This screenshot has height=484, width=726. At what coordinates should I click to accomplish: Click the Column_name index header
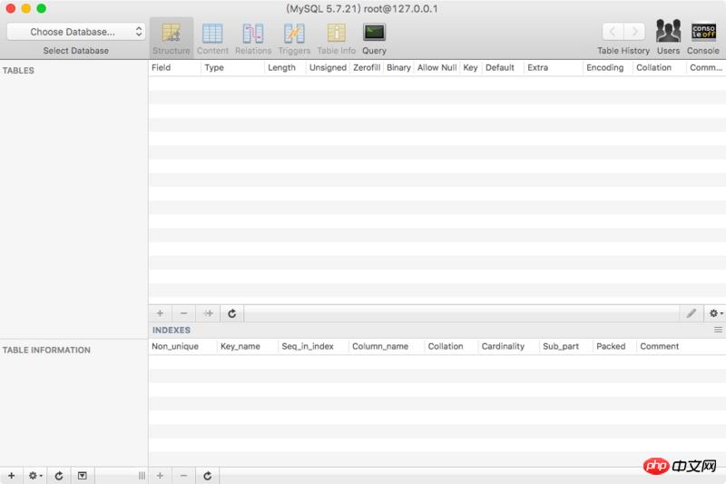coord(387,347)
